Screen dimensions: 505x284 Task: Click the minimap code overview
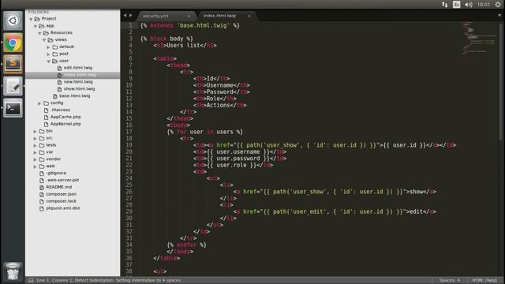coord(479,38)
